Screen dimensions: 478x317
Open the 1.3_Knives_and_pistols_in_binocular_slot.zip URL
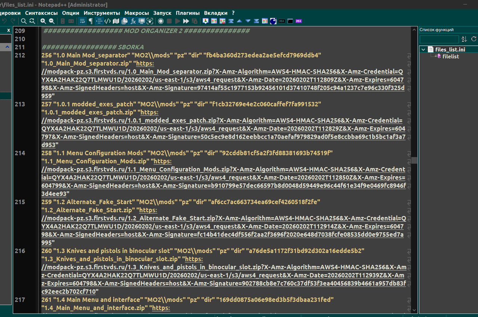224,275
